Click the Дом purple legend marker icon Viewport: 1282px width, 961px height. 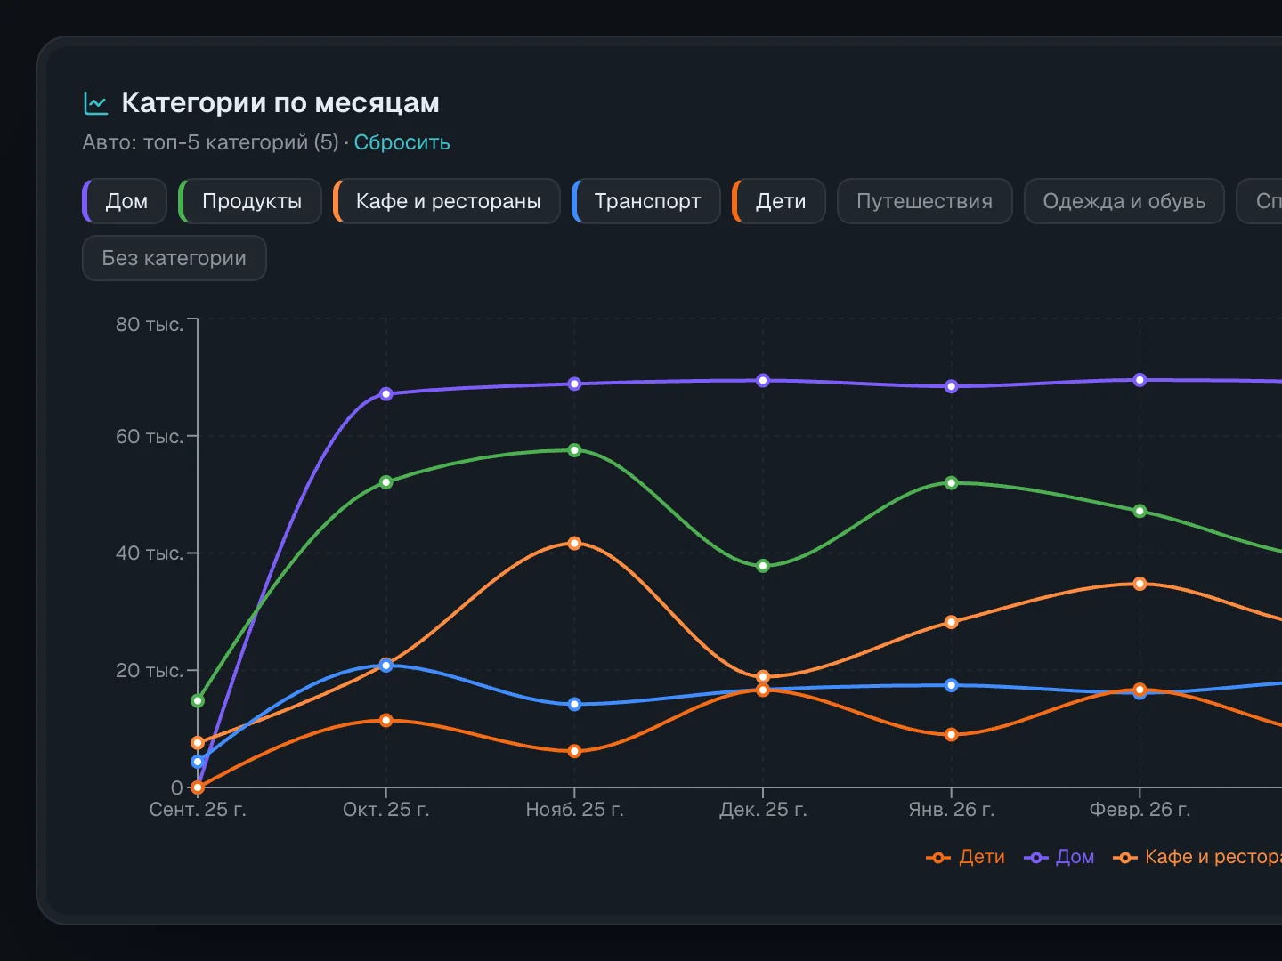tap(1036, 858)
